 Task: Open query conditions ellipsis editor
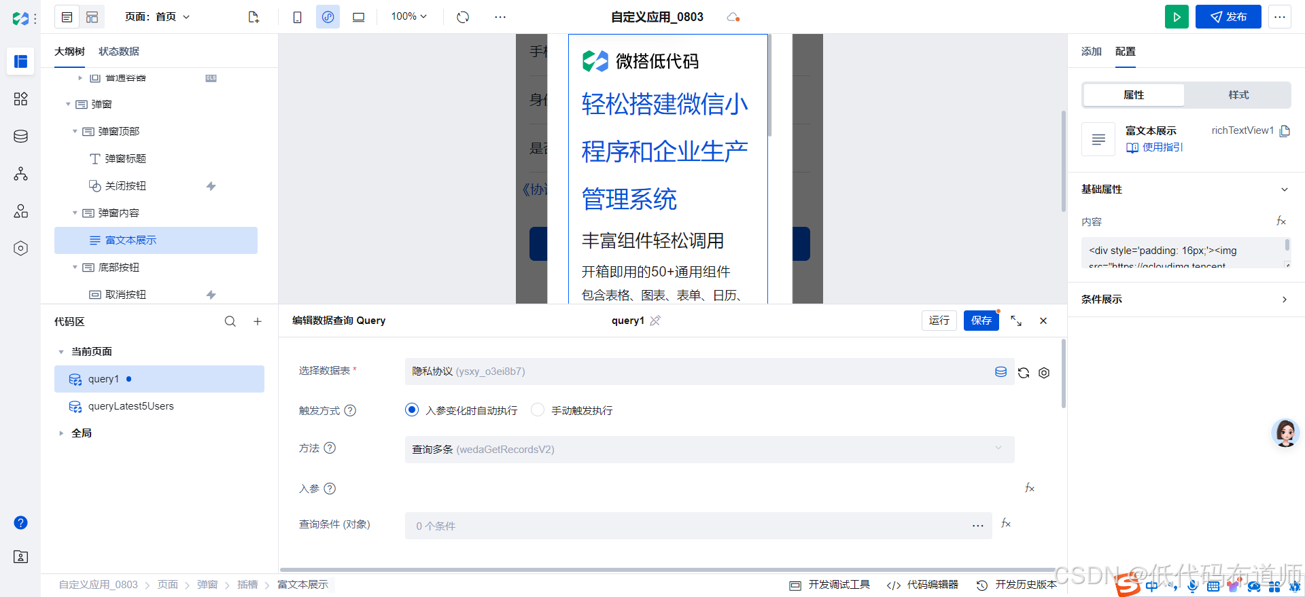(x=978, y=526)
